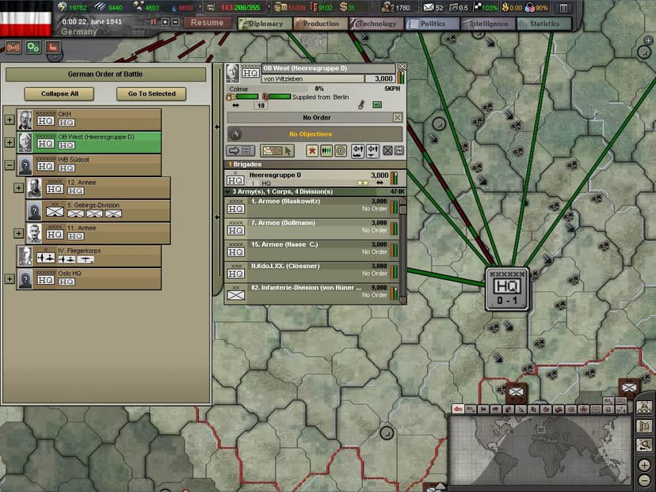The height and width of the screenshot is (492, 656).
Task: Click the red alert icon under the flag
Action: point(13,47)
